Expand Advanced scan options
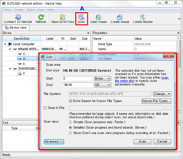This screenshot has width=183, height=159. point(54,142)
